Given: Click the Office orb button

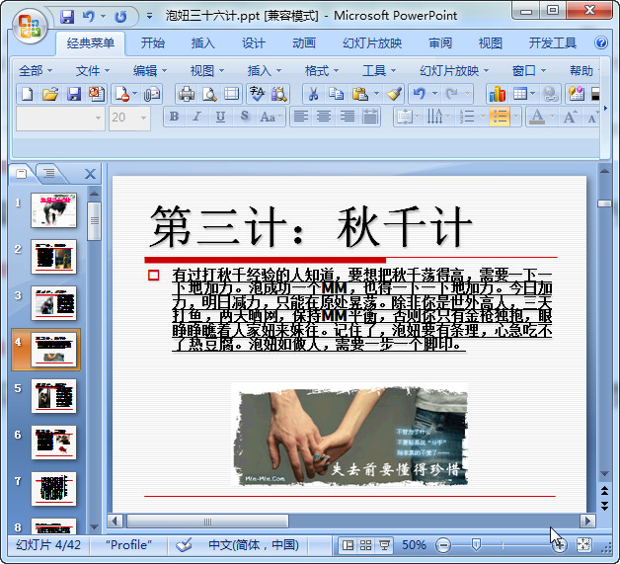Looking at the screenshot, I should point(30,26).
